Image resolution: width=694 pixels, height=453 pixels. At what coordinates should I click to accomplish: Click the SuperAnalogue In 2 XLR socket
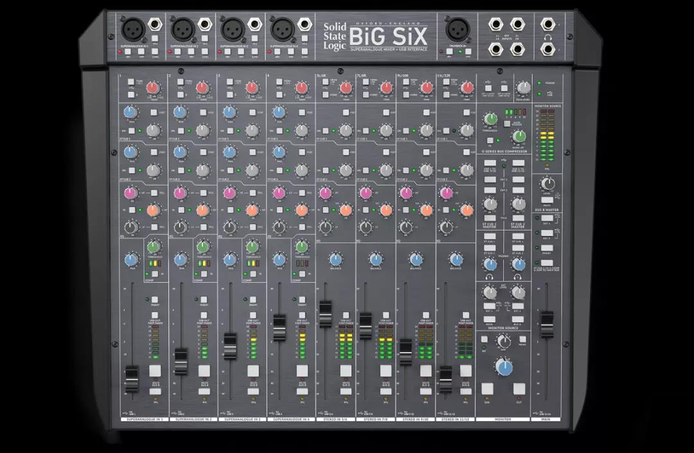[x=183, y=29]
